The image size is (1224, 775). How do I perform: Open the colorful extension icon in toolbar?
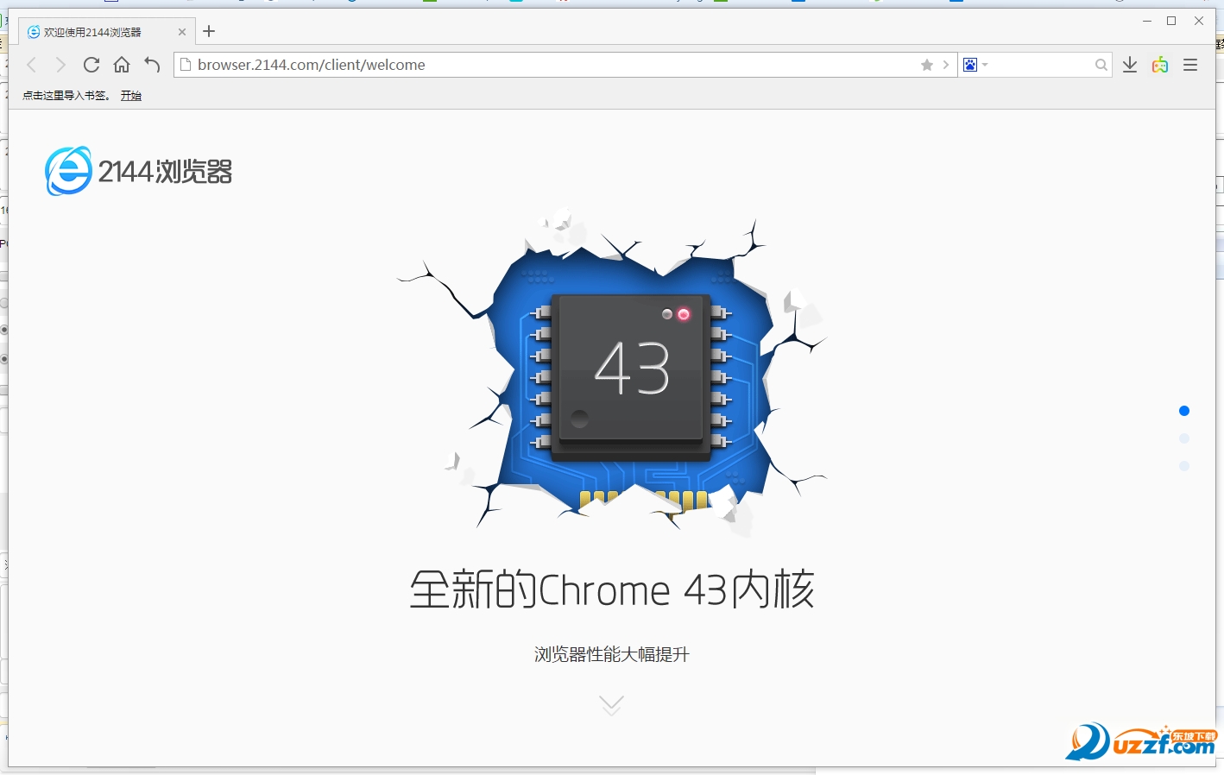click(1160, 65)
